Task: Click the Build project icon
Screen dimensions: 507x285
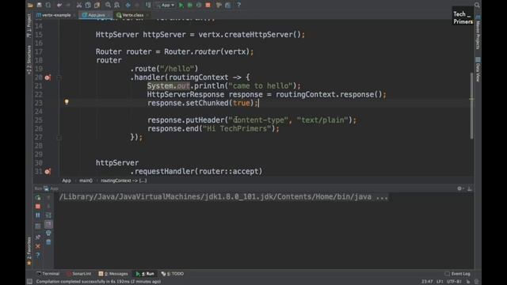Action: [148, 6]
